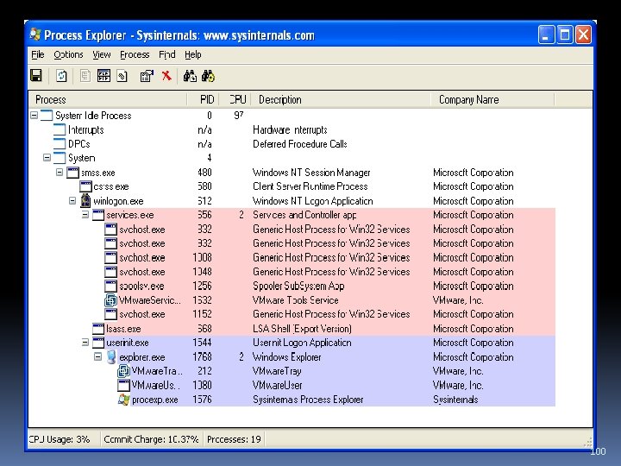Select the procexp.exe process name
This screenshot has width=621, height=466.
click(x=155, y=400)
